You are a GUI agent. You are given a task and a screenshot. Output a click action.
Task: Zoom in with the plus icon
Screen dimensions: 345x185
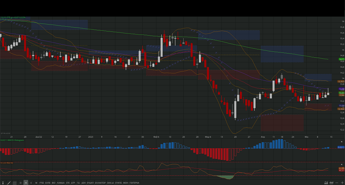342,183
